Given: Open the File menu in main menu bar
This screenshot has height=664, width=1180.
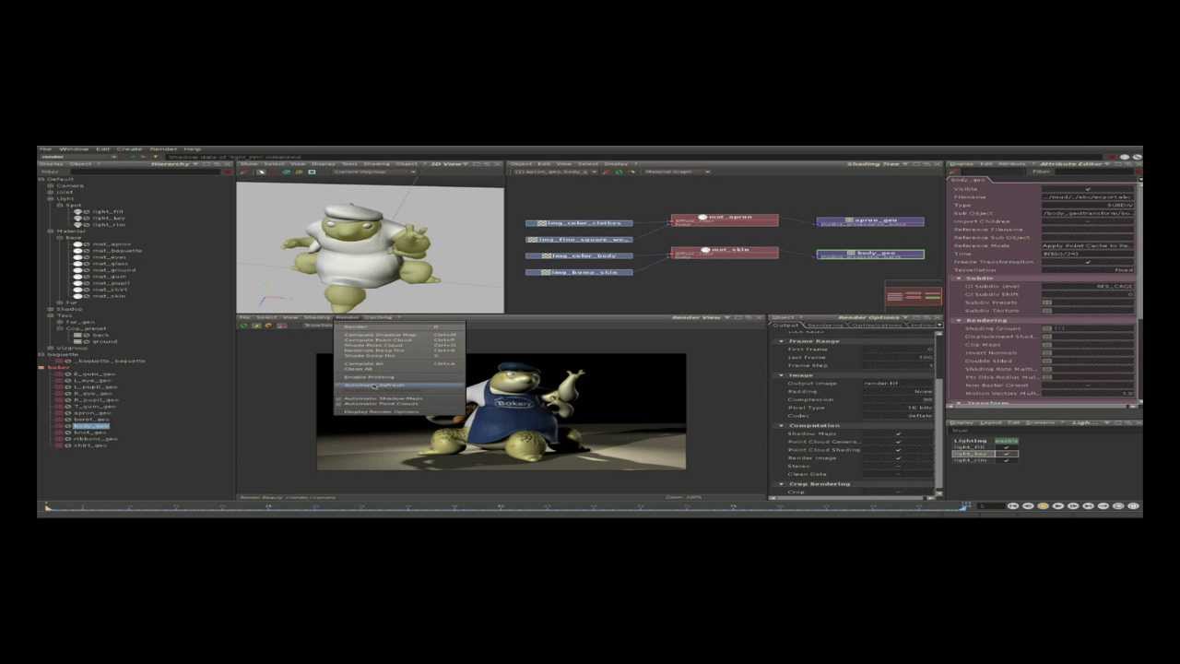Looking at the screenshot, I should pyautogui.click(x=45, y=148).
